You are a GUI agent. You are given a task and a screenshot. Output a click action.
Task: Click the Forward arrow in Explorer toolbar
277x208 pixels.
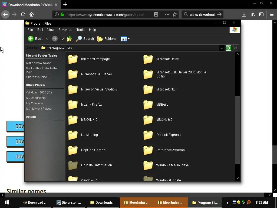pyautogui.click(x=55, y=39)
